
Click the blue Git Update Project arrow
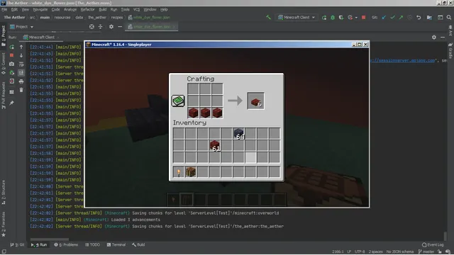384,17
